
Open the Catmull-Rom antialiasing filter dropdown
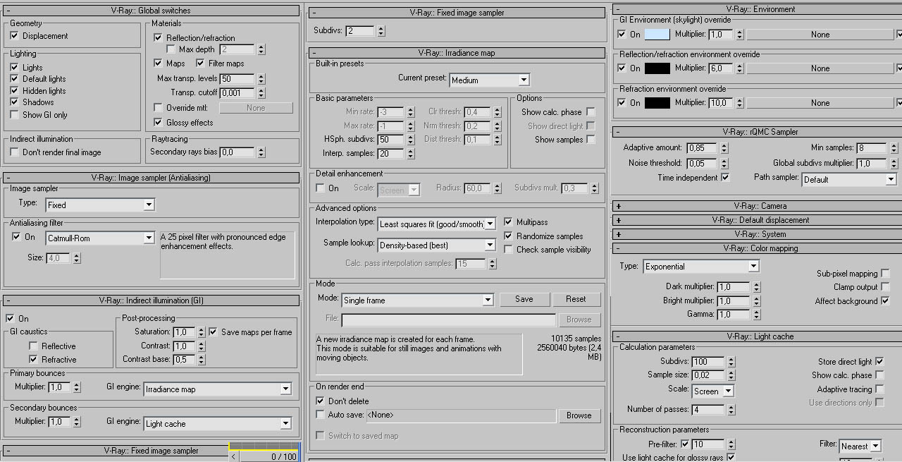100,238
